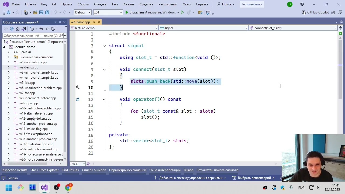The image size is (345, 194).
Task: Start debugging with the green play button
Action: (x=127, y=12)
